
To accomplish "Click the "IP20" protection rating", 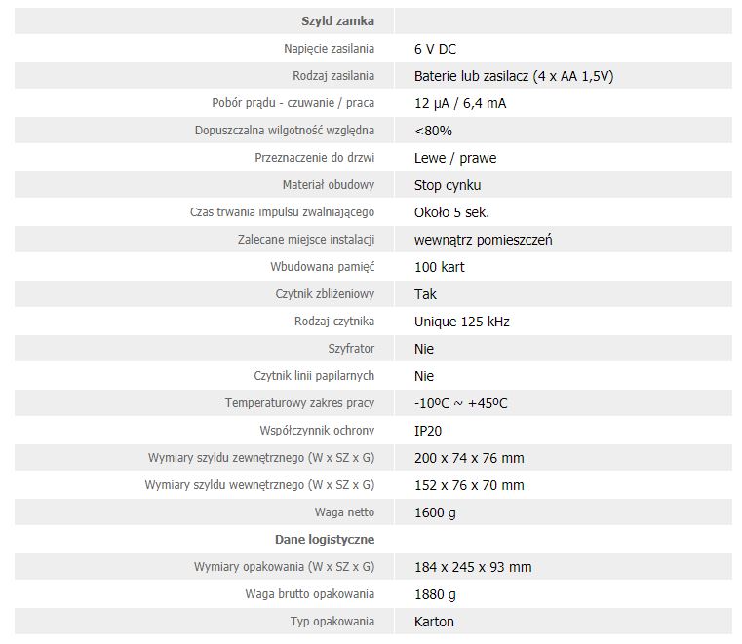I will (429, 430).
